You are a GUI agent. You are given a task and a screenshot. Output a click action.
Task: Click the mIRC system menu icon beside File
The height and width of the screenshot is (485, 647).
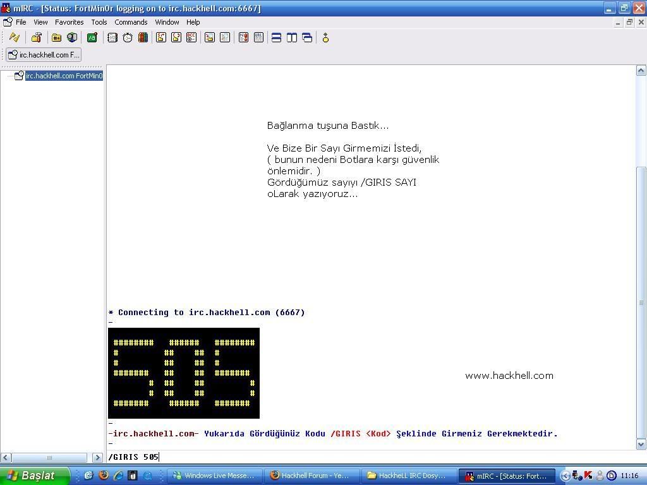tap(8, 22)
